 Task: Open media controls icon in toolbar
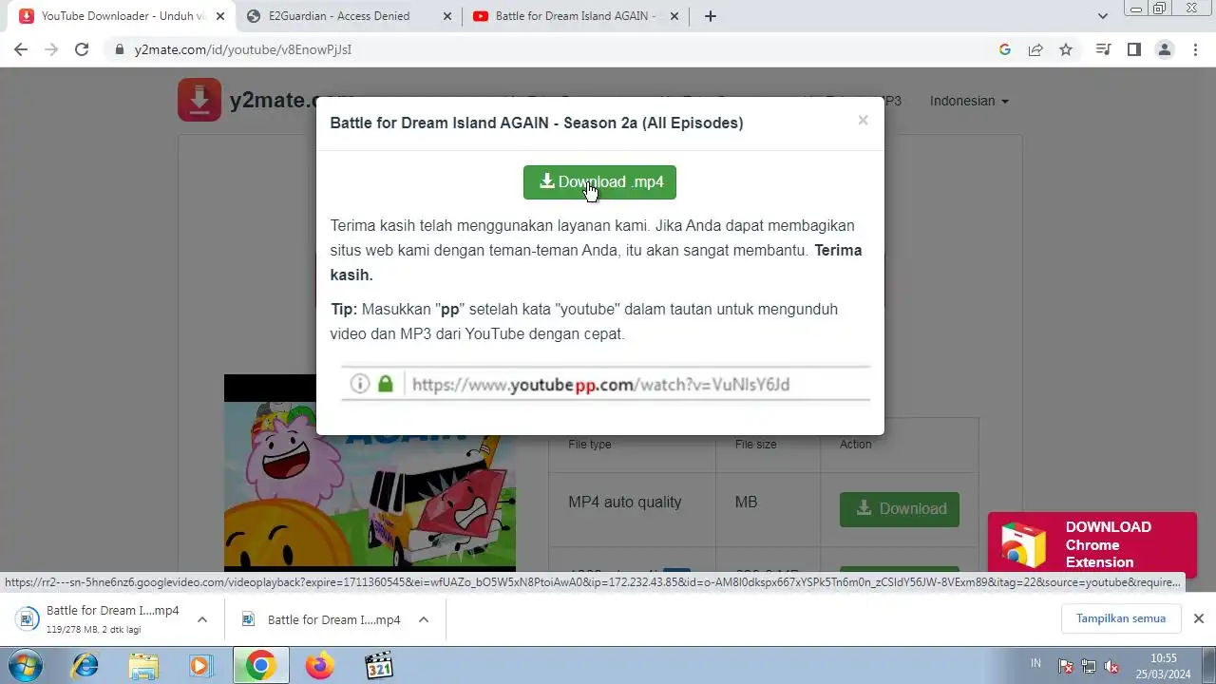click(x=1103, y=49)
